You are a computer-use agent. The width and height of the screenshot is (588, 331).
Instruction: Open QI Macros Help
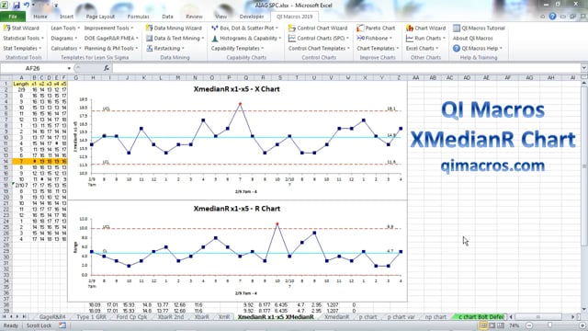[x=478, y=49]
